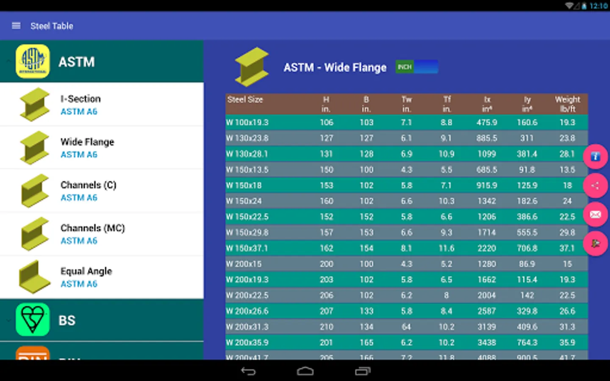Image resolution: width=610 pixels, height=381 pixels.
Task: Tap the Android back navigation button
Action: [x=248, y=371]
